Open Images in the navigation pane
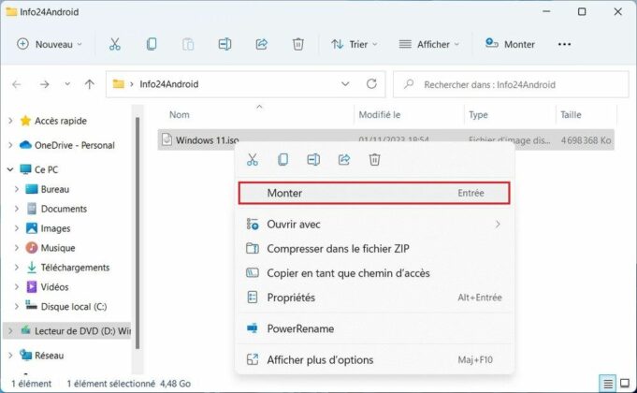Viewport: 637px width, 393px height. [x=55, y=228]
